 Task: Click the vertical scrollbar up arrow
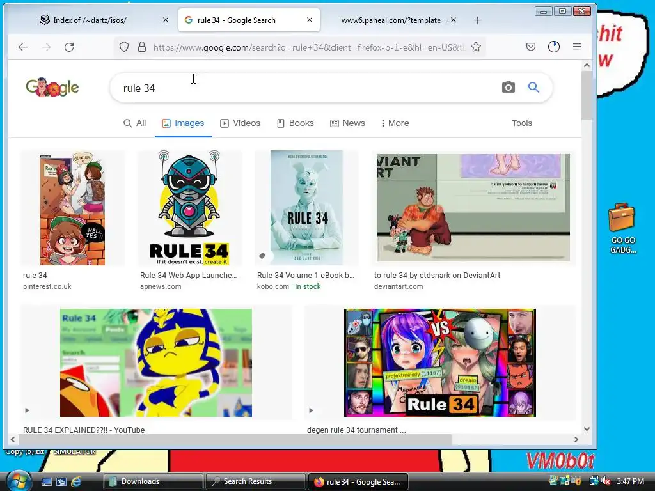(587, 65)
